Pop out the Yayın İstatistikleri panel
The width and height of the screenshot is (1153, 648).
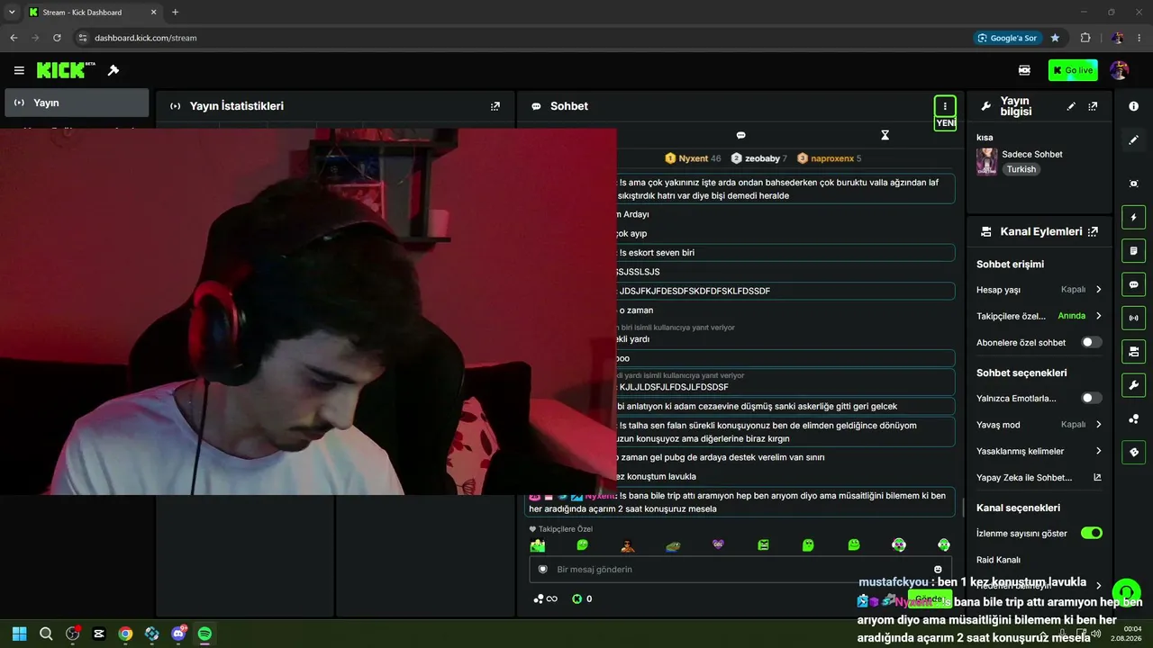[x=495, y=106]
